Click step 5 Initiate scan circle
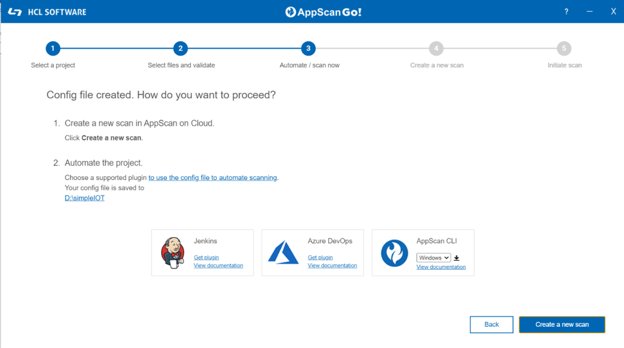 pos(564,48)
